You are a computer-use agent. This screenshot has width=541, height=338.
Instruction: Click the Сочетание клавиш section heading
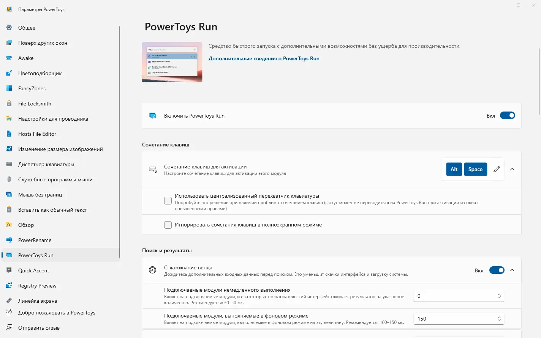166,145
